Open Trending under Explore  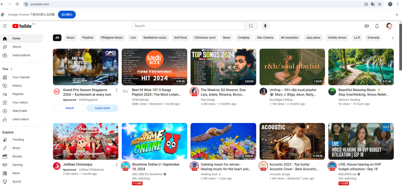pos(22,140)
